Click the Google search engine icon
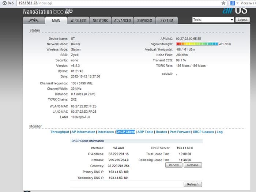The image size is (256, 192). coord(233,3)
